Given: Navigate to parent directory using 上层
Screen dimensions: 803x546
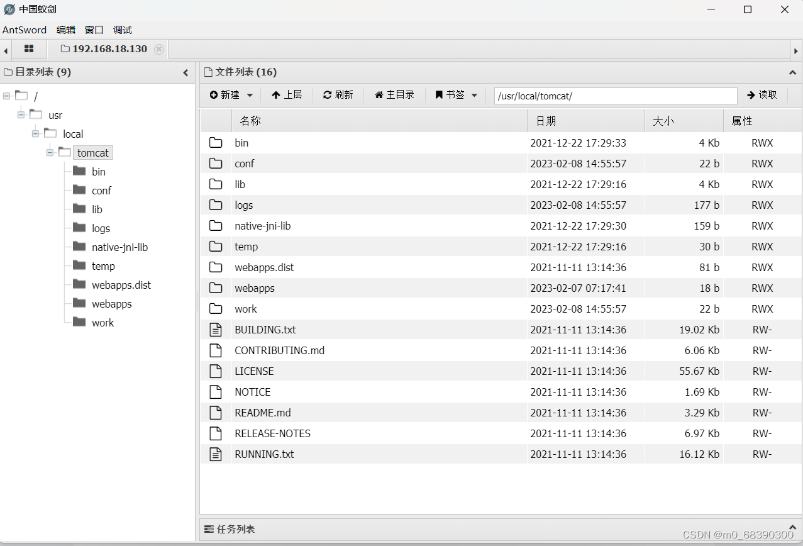Looking at the screenshot, I should click(287, 95).
